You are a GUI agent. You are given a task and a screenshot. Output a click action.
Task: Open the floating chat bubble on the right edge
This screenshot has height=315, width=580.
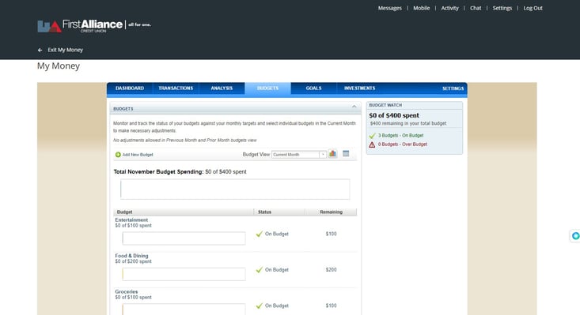575,236
